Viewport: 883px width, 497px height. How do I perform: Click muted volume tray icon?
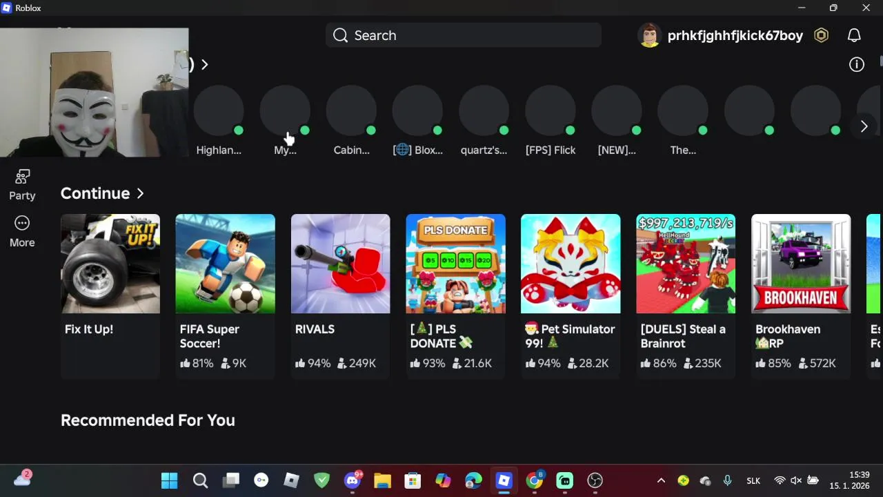796,480
